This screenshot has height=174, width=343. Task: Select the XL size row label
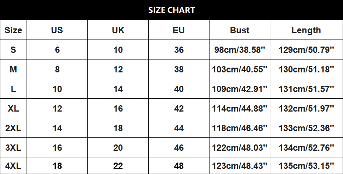coord(13,109)
